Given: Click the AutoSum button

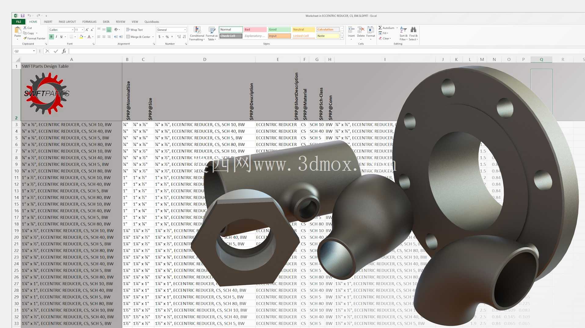Looking at the screenshot, I should (386, 28).
